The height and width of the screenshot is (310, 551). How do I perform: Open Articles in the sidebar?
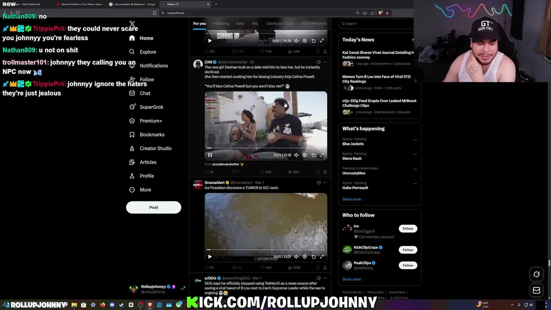tap(142, 162)
